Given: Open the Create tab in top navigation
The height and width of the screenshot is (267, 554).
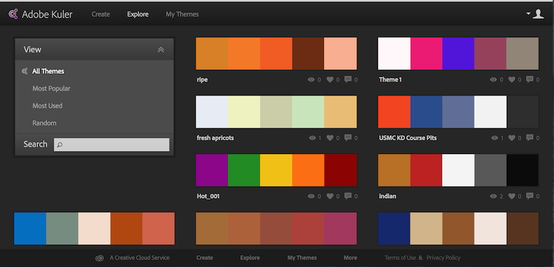Looking at the screenshot, I should coord(101,14).
